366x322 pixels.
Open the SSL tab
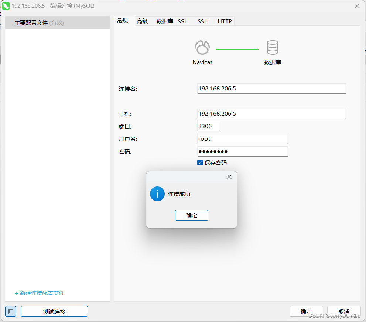(182, 21)
